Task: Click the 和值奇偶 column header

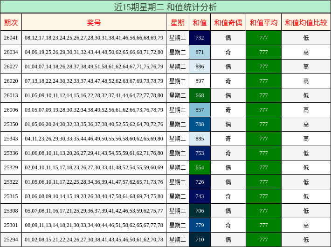Action: click(x=228, y=22)
